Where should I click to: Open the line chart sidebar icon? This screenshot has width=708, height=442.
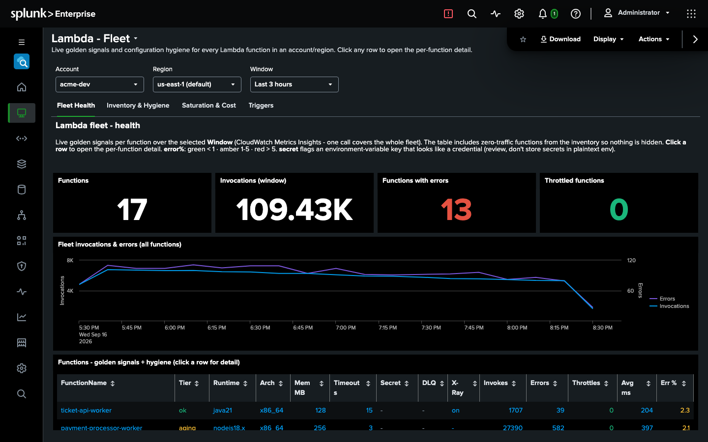(22, 317)
